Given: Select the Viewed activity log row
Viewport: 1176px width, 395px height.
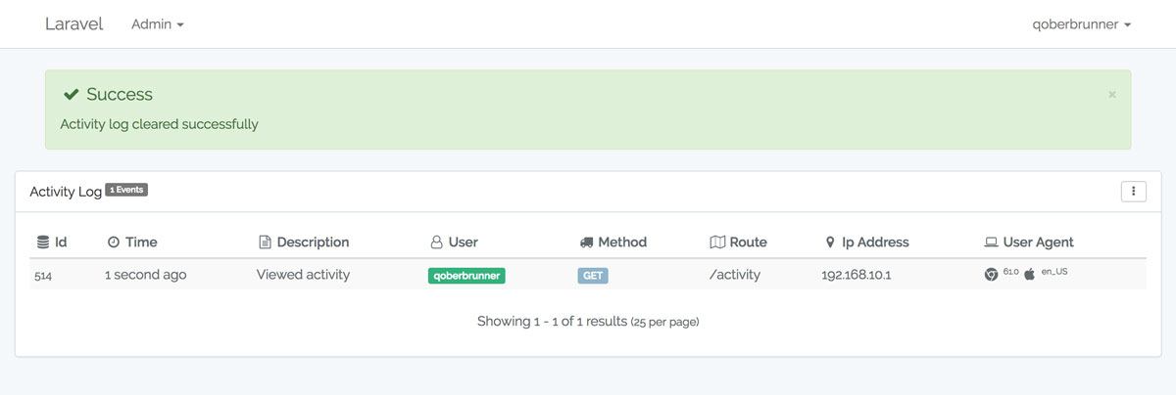Looking at the screenshot, I should pyautogui.click(x=588, y=275).
